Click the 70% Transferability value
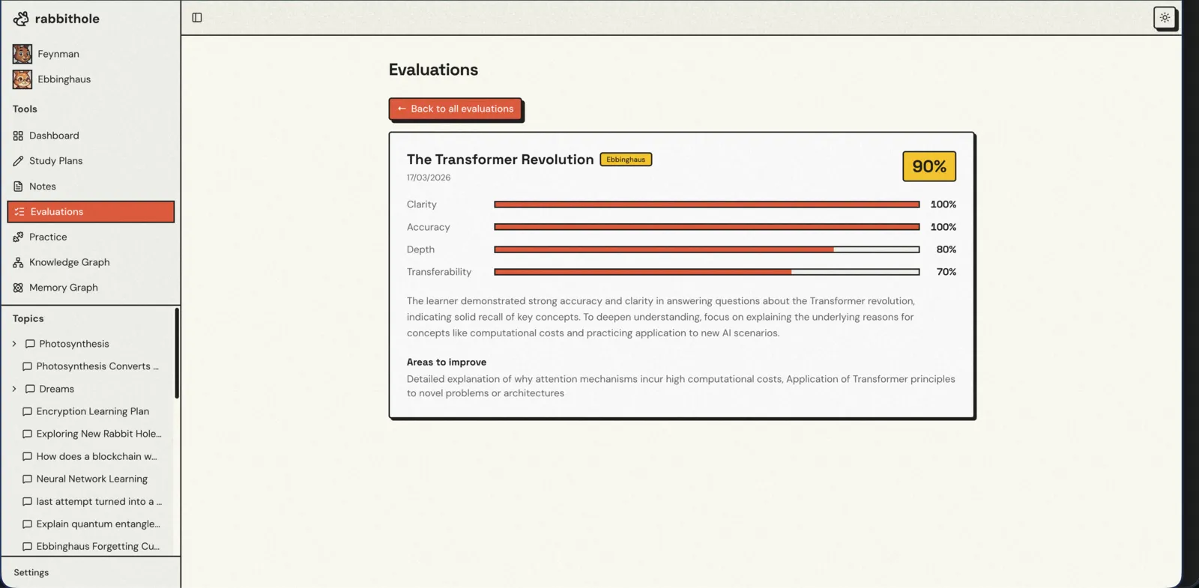This screenshot has height=588, width=1199. click(946, 272)
